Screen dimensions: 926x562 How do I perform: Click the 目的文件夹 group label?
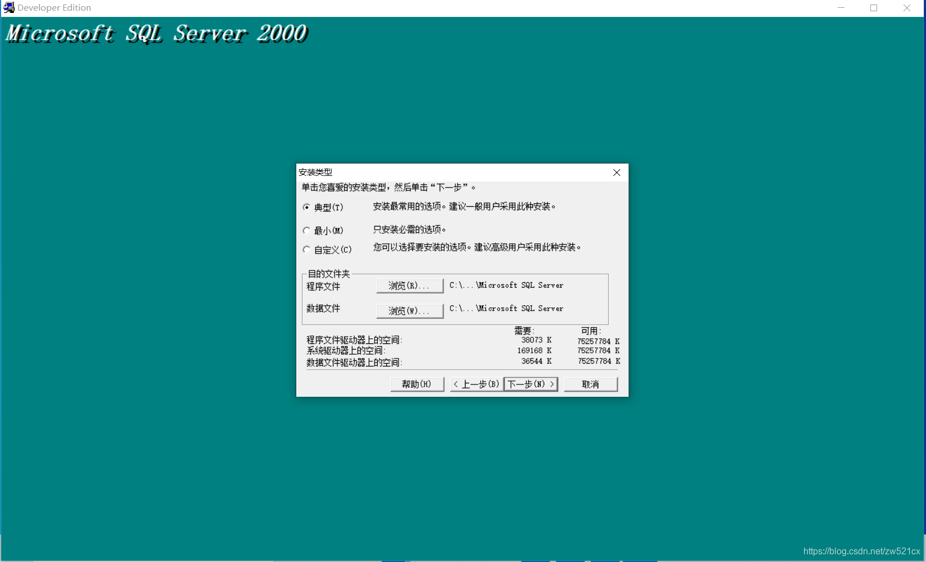click(x=329, y=274)
